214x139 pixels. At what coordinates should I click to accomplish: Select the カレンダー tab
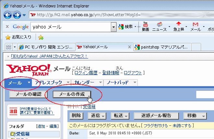(85, 83)
